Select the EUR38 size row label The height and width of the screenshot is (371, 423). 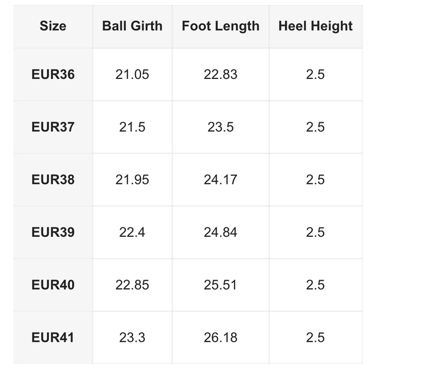pyautogui.click(x=53, y=180)
